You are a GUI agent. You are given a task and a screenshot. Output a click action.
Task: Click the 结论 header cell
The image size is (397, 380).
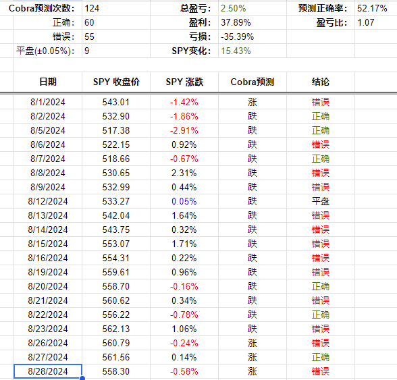coord(321,82)
